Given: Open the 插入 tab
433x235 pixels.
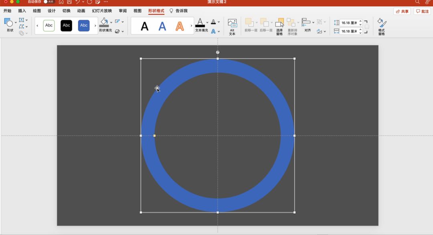Looking at the screenshot, I should pyautogui.click(x=22, y=11).
